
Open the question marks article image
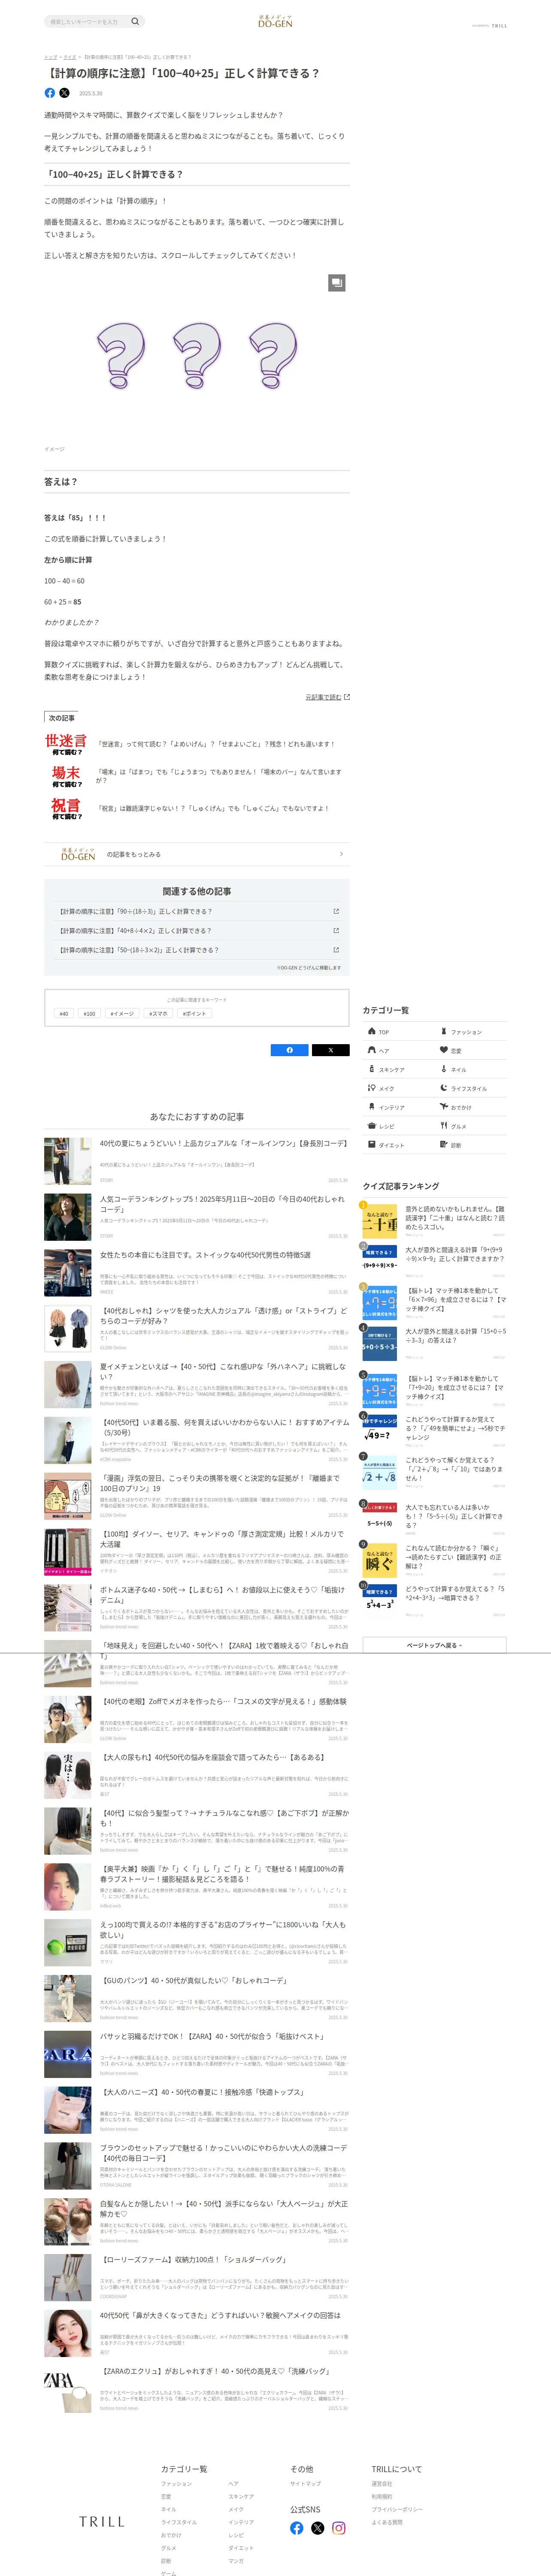tap(197, 355)
